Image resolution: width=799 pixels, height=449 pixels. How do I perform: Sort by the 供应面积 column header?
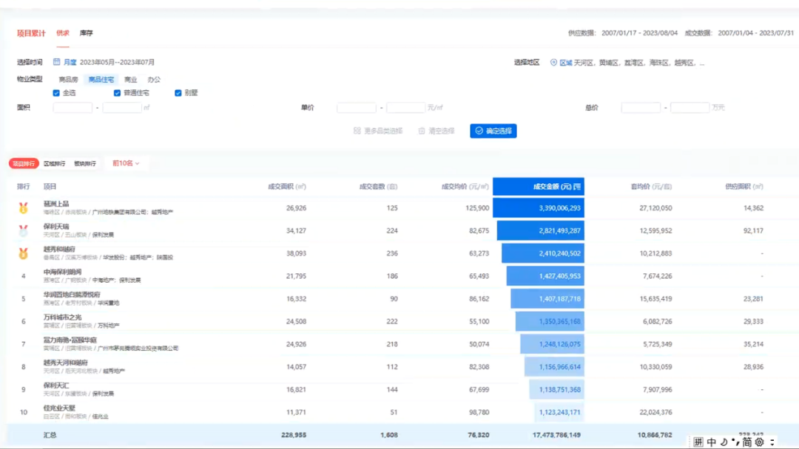click(x=744, y=187)
